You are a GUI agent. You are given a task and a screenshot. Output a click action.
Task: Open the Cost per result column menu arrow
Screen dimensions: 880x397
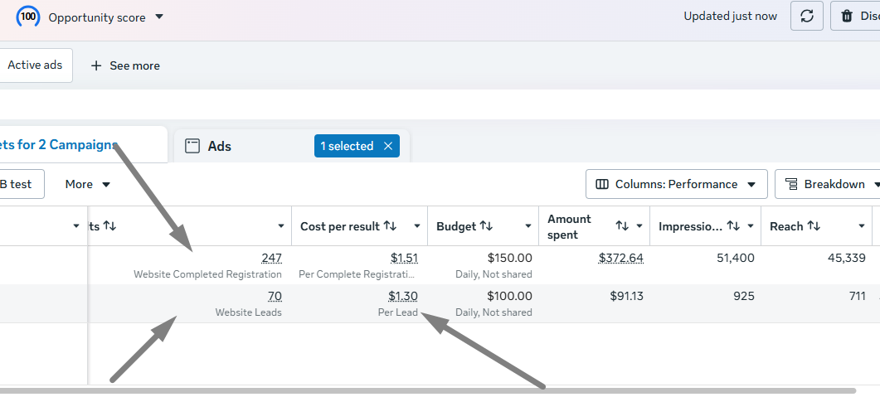click(x=417, y=226)
